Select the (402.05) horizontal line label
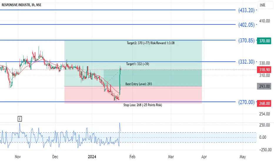This screenshot has width=274, height=162. click(x=246, y=25)
